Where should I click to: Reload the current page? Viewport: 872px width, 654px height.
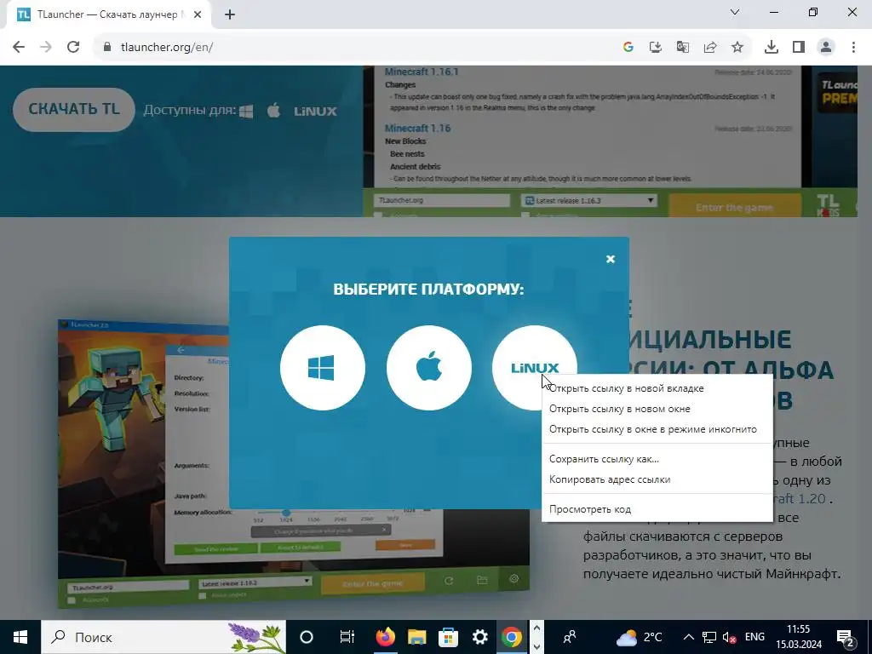(73, 47)
